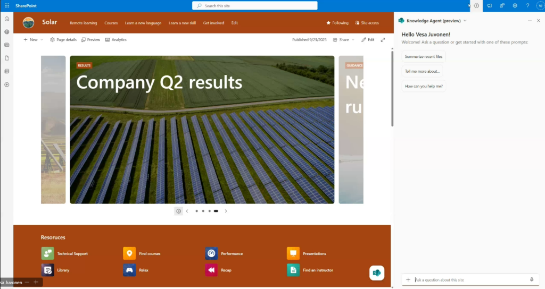Select the first carousel dot indicator
The image size is (545, 289).
point(196,211)
